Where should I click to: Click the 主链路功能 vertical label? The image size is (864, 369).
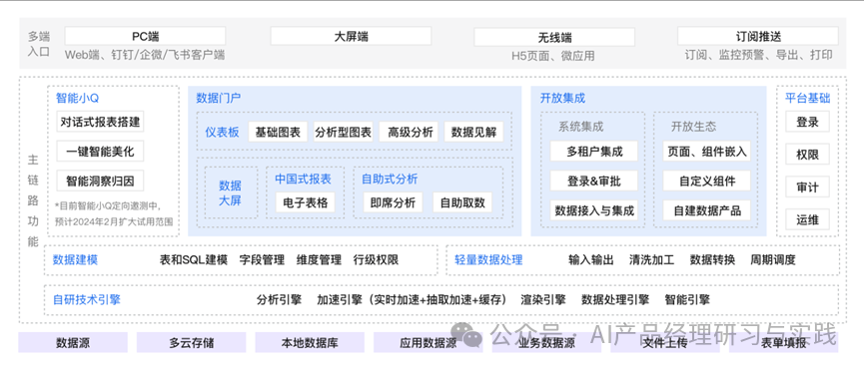pyautogui.click(x=33, y=201)
